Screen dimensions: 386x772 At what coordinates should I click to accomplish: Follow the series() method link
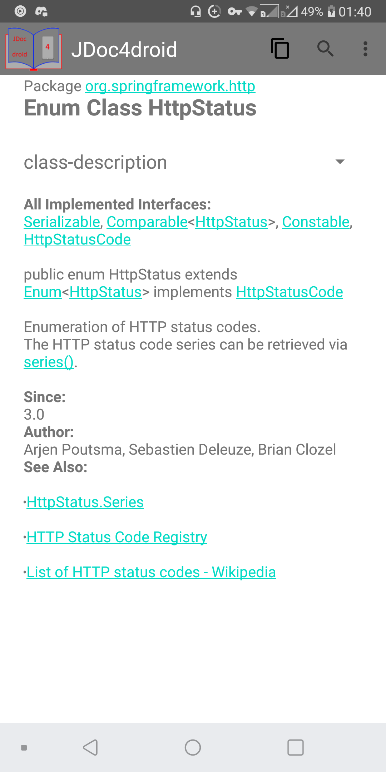[49, 362]
